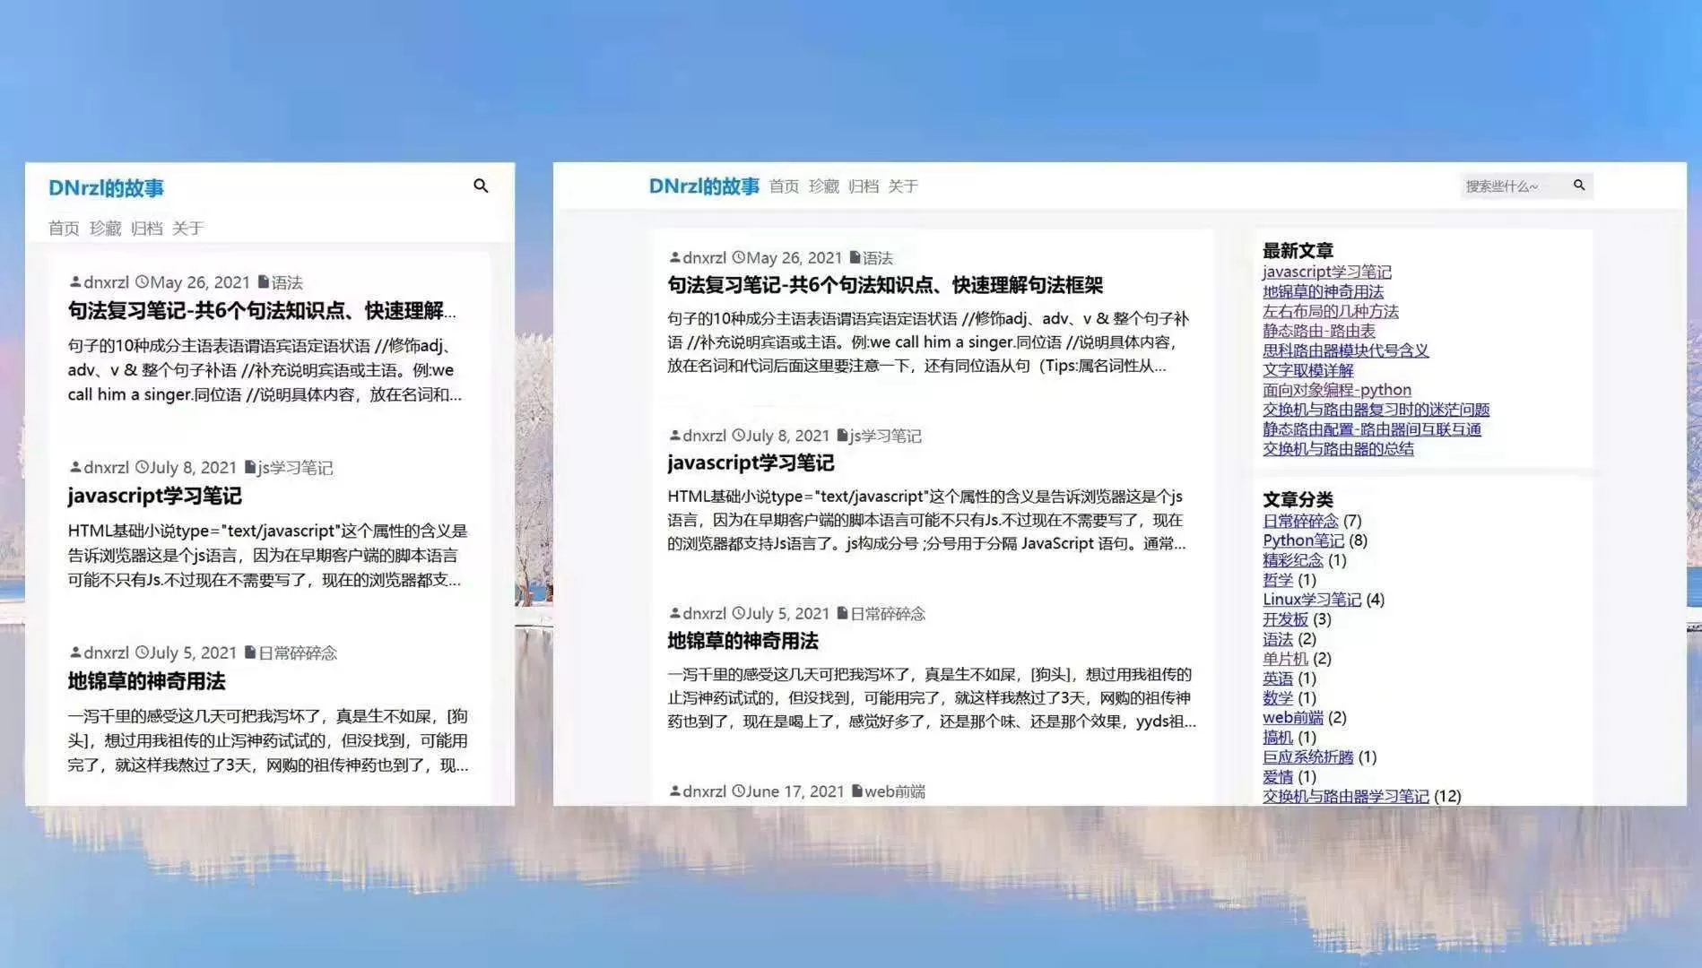The width and height of the screenshot is (1702, 968).
Task: Click the DNrzl的故事 site logo in desktop header
Action: click(x=703, y=186)
